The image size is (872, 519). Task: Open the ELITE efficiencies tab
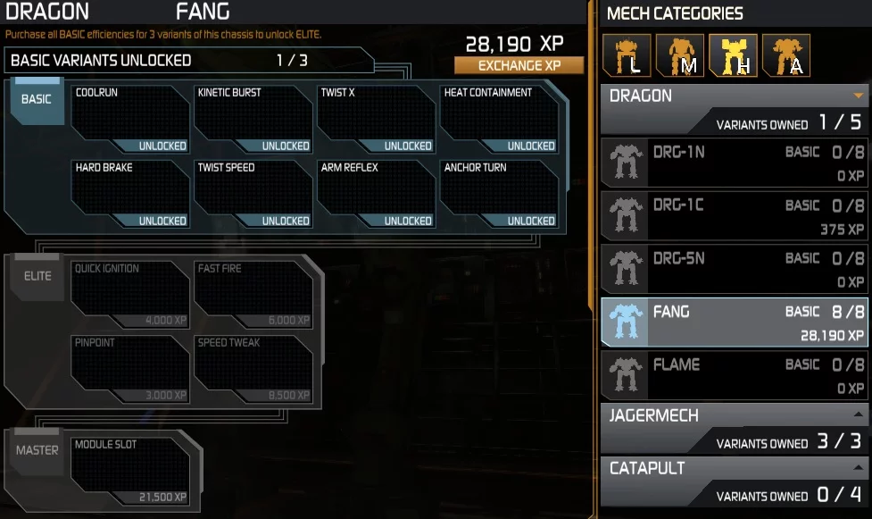[x=37, y=277]
